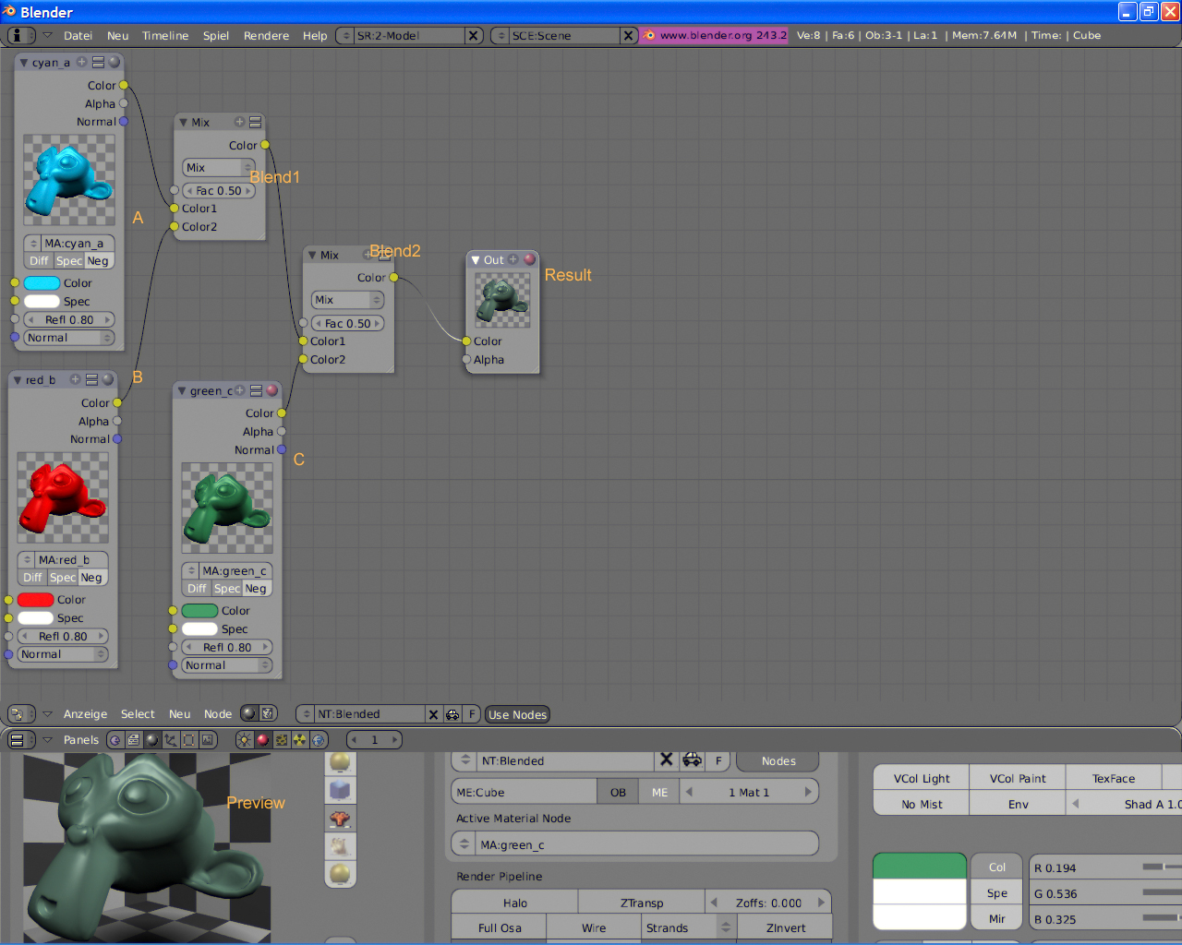Open the Datei menu

coord(78,36)
